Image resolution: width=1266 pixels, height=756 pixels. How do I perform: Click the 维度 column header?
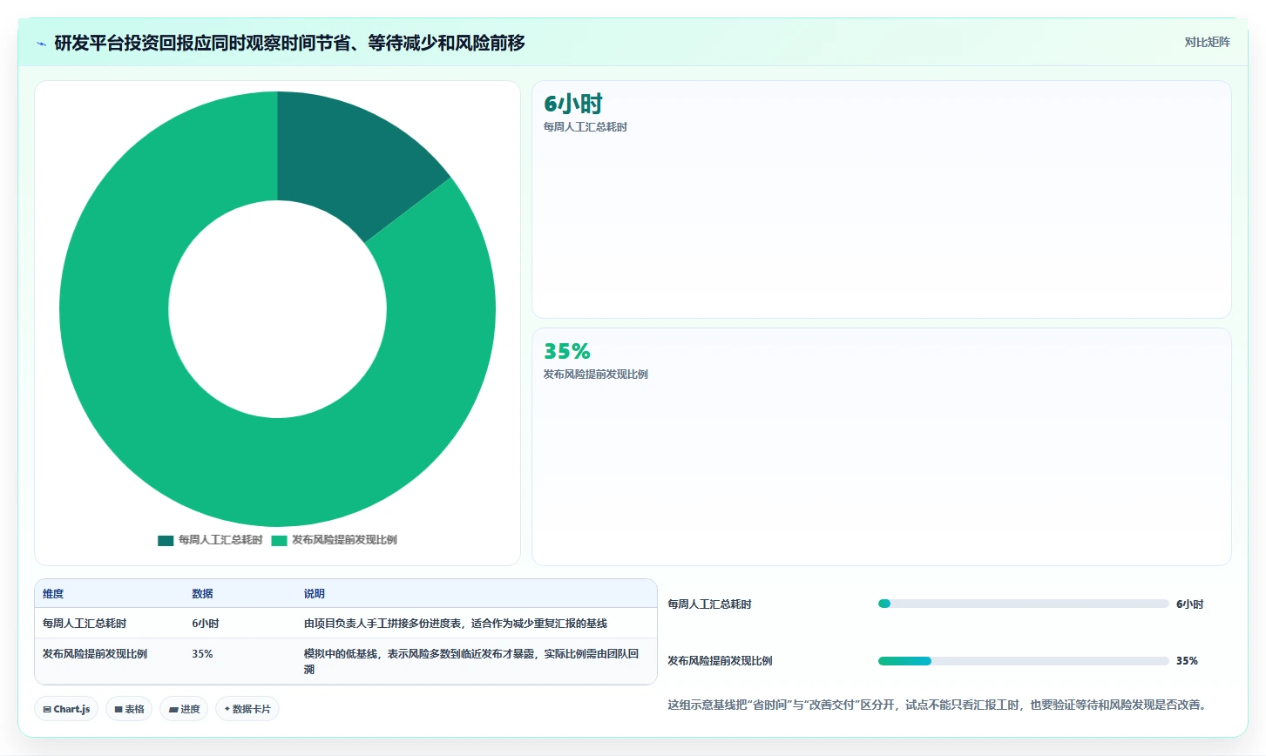pos(53,594)
